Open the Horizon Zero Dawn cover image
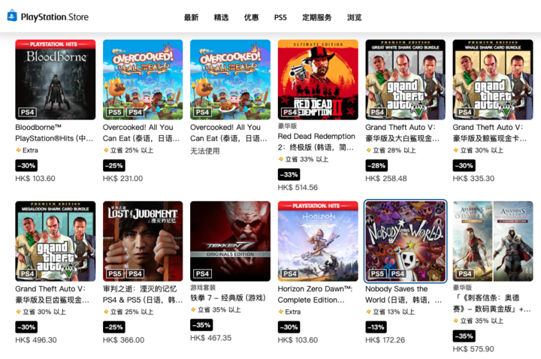 [x=318, y=241]
